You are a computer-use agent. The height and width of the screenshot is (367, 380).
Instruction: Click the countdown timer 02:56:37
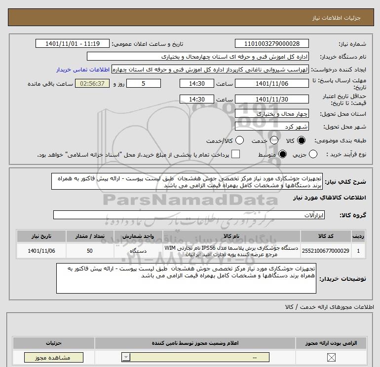92,83
